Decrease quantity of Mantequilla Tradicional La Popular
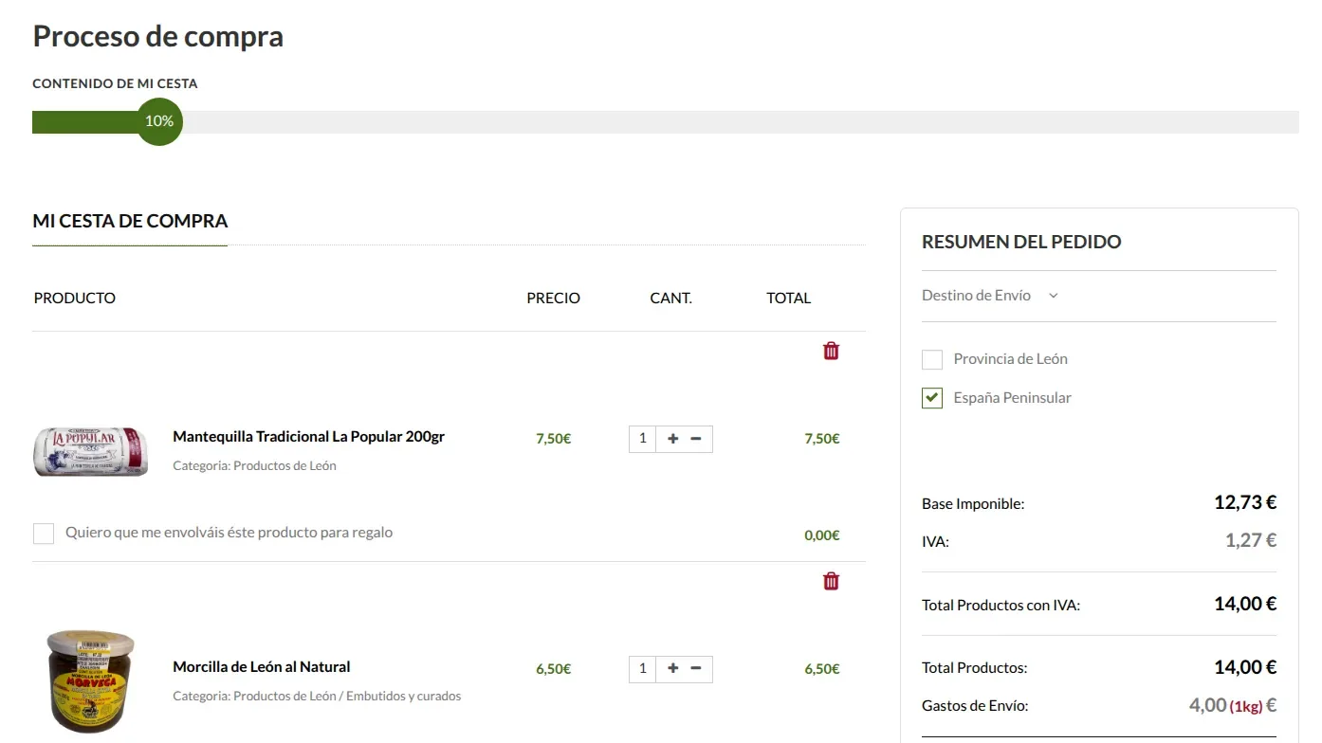Screen dimensions: 1322x743 pos(696,438)
